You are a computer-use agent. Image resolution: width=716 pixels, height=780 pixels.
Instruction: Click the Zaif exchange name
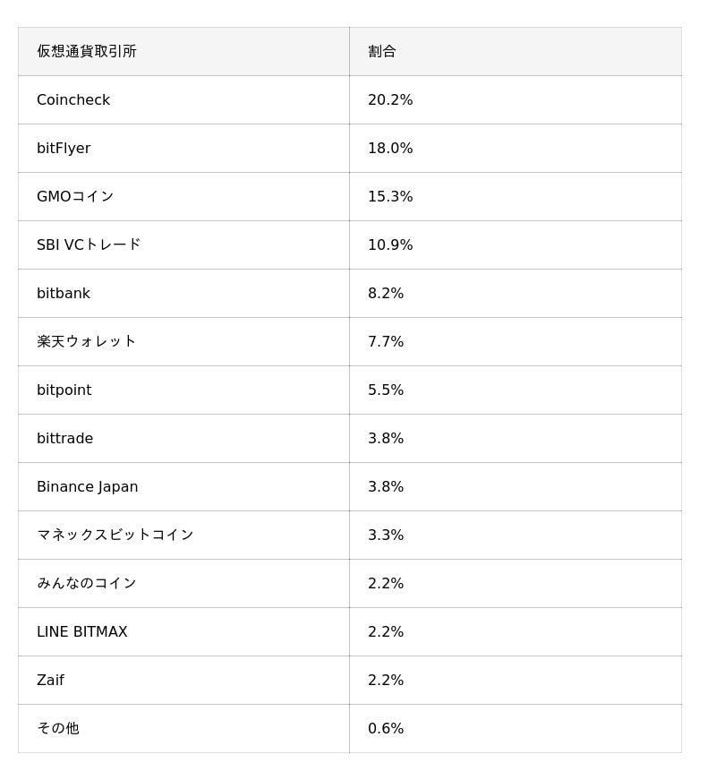(x=50, y=680)
